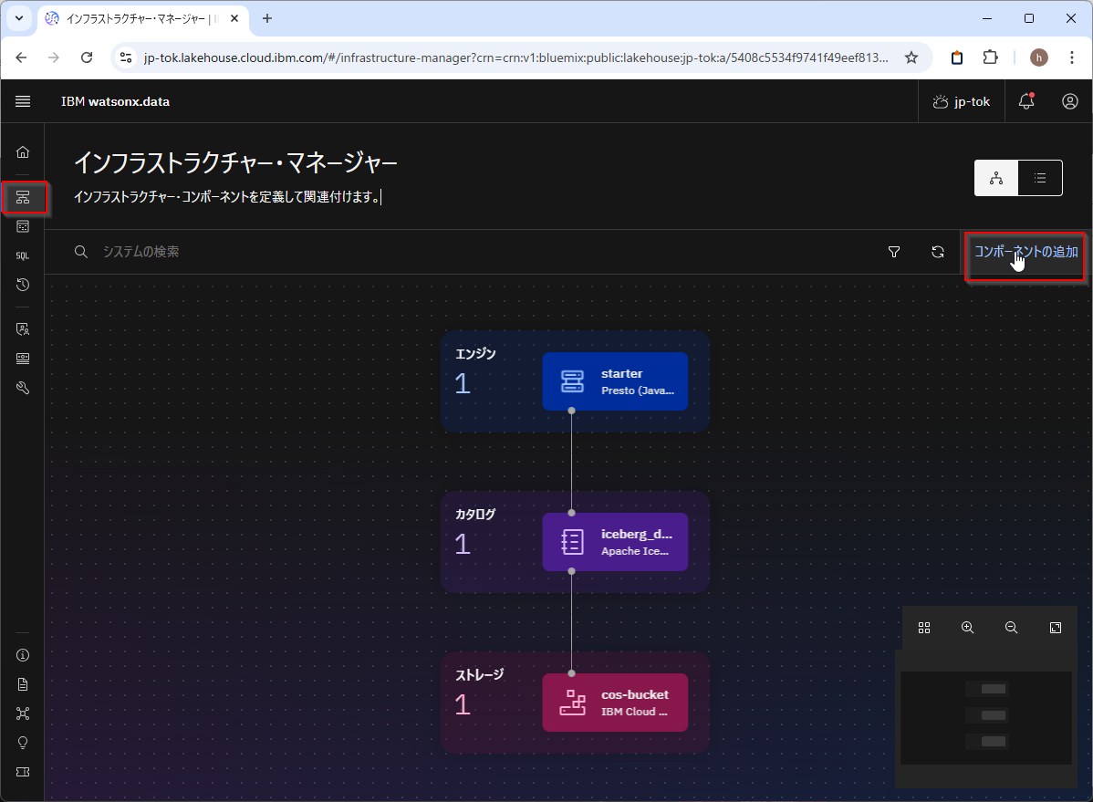Open a new browser tab

(267, 19)
